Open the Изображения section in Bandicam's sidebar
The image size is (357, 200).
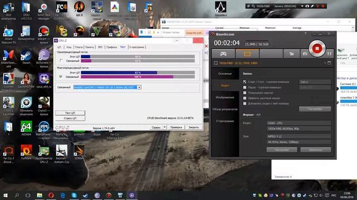(x=225, y=97)
